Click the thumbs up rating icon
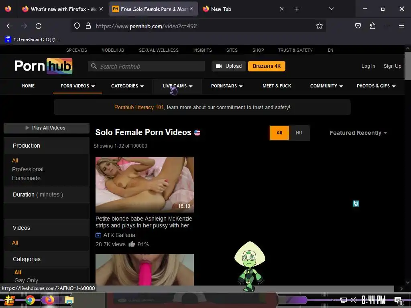The width and height of the screenshot is (411, 308). tap(132, 244)
